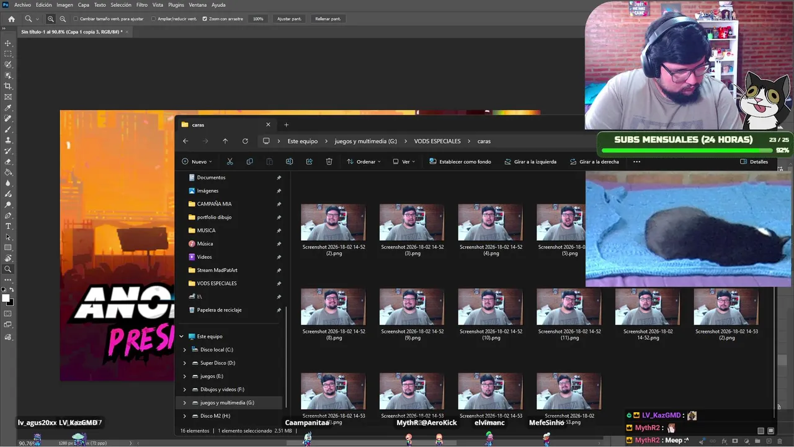Image resolution: width=794 pixels, height=447 pixels.
Task: Expand Disco M2 (H:) in tree
Action: click(x=184, y=416)
